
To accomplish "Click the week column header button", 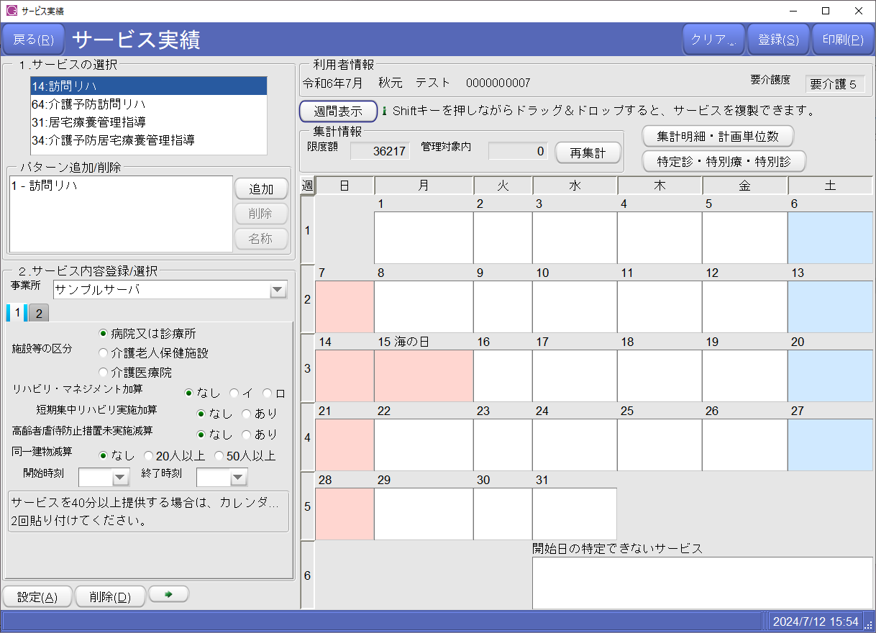I will click(307, 186).
